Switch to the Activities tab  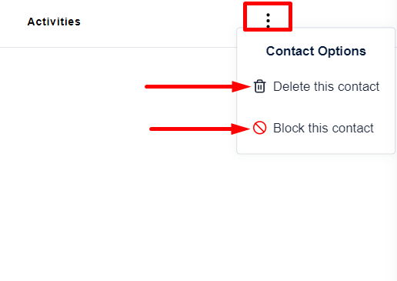(54, 22)
